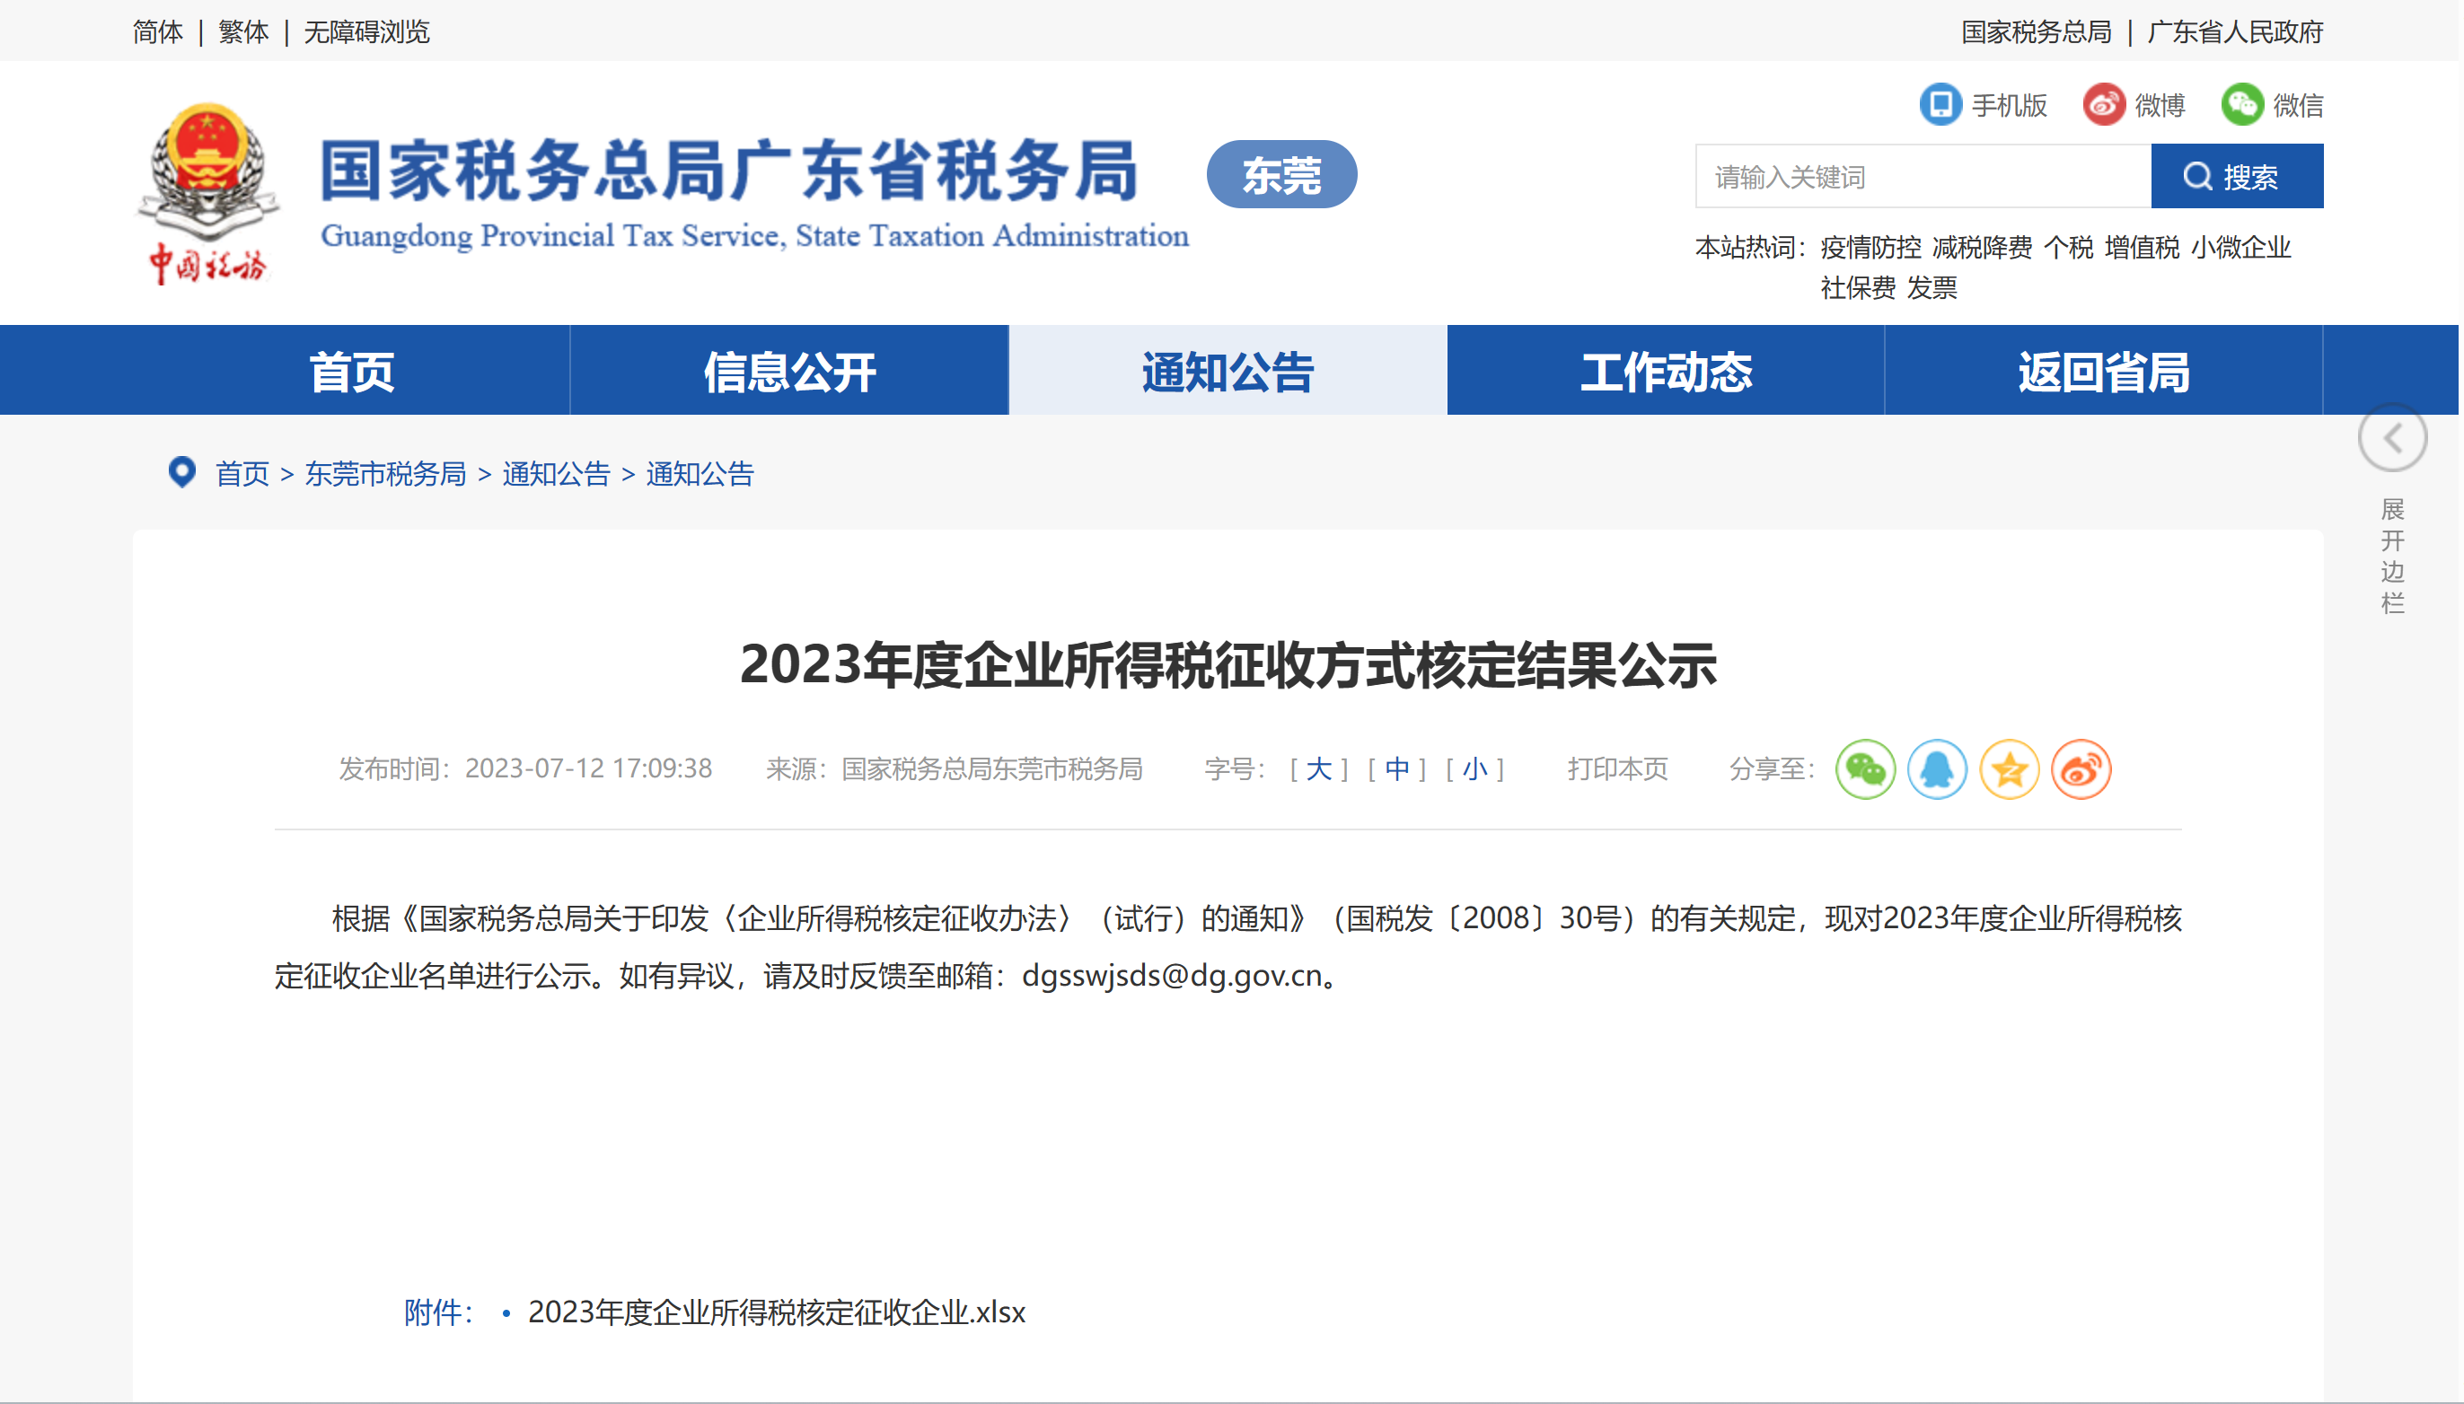Go to 工作动态 navigation tab
Screen dimensions: 2464x1404
point(1666,372)
